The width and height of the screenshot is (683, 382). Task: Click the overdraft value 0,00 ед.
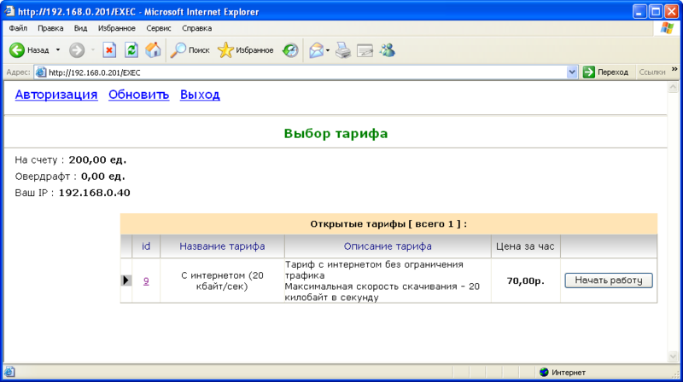click(102, 177)
